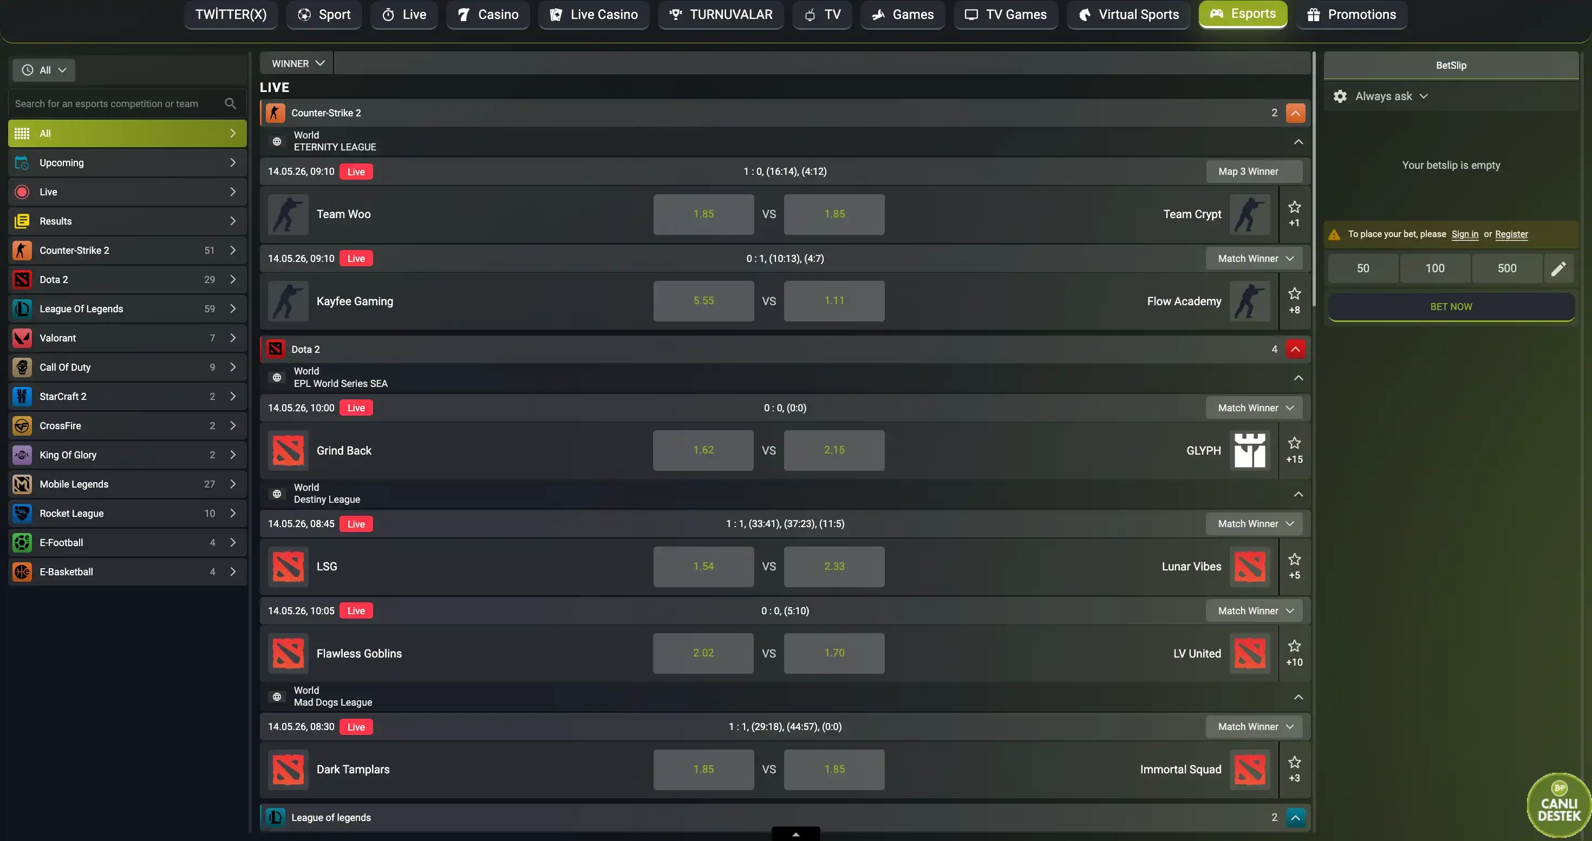Viewport: 1592px width, 841px height.
Task: Collapse the Mad Dogs League group
Action: coord(1299,697)
